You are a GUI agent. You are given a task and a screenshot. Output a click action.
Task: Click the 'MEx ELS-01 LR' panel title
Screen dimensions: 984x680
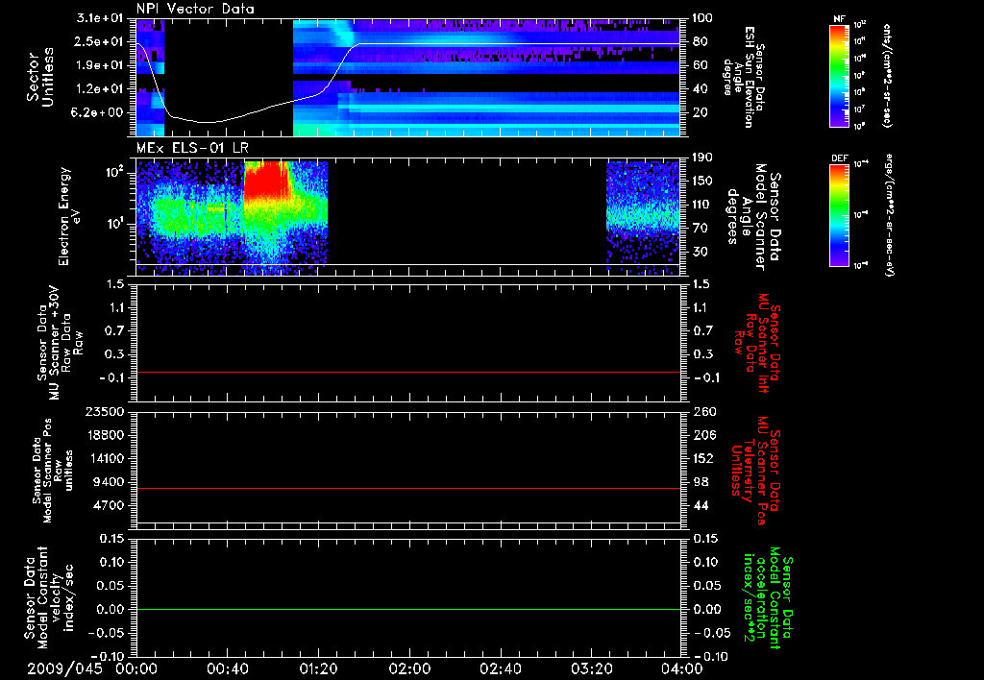coord(191,148)
